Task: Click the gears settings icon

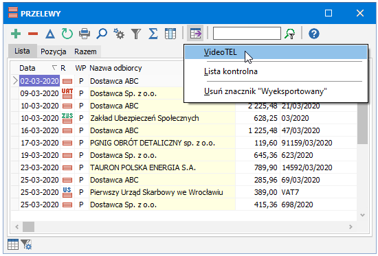Action: (x=119, y=34)
